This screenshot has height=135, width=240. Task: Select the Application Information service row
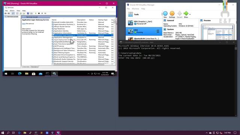82,33
